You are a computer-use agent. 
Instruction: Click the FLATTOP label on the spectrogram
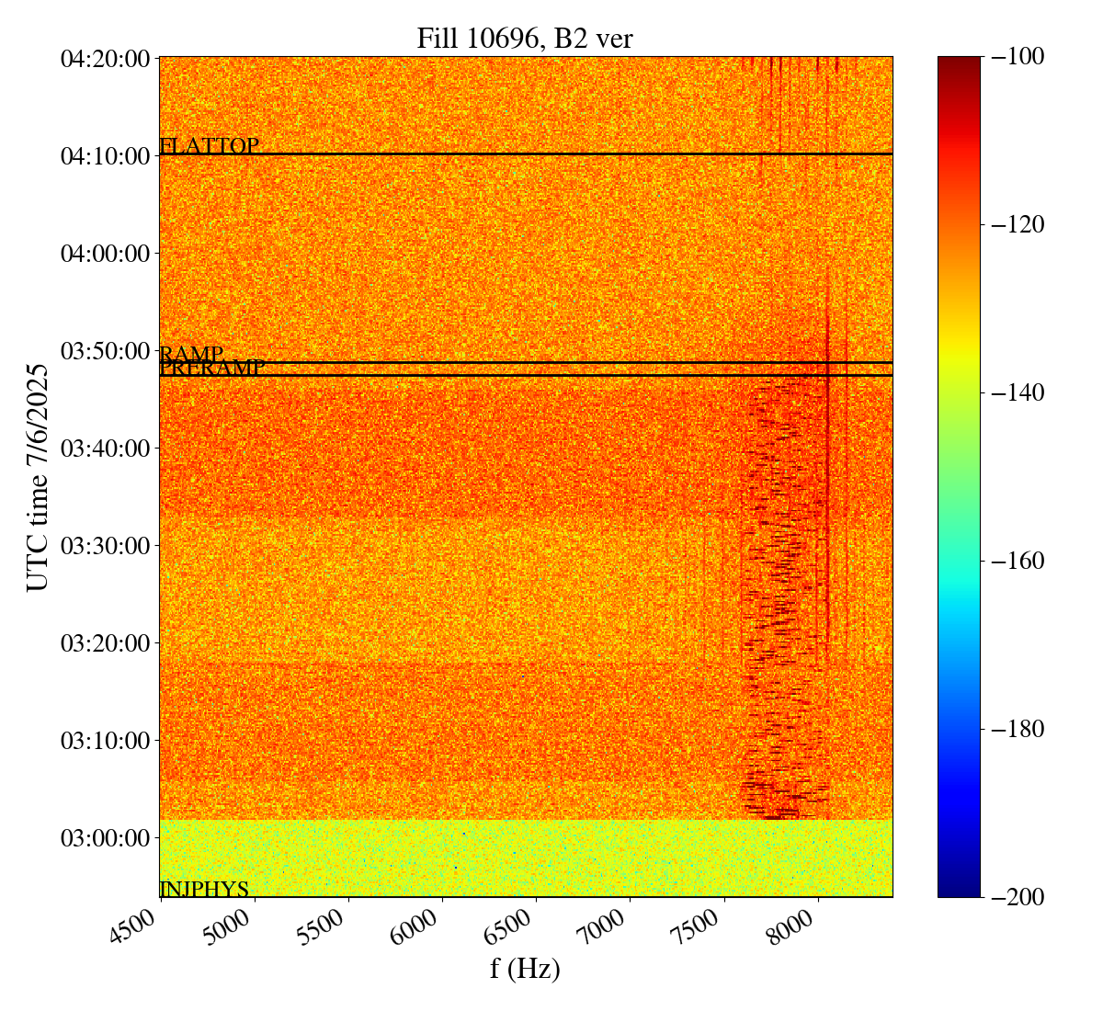point(209,145)
